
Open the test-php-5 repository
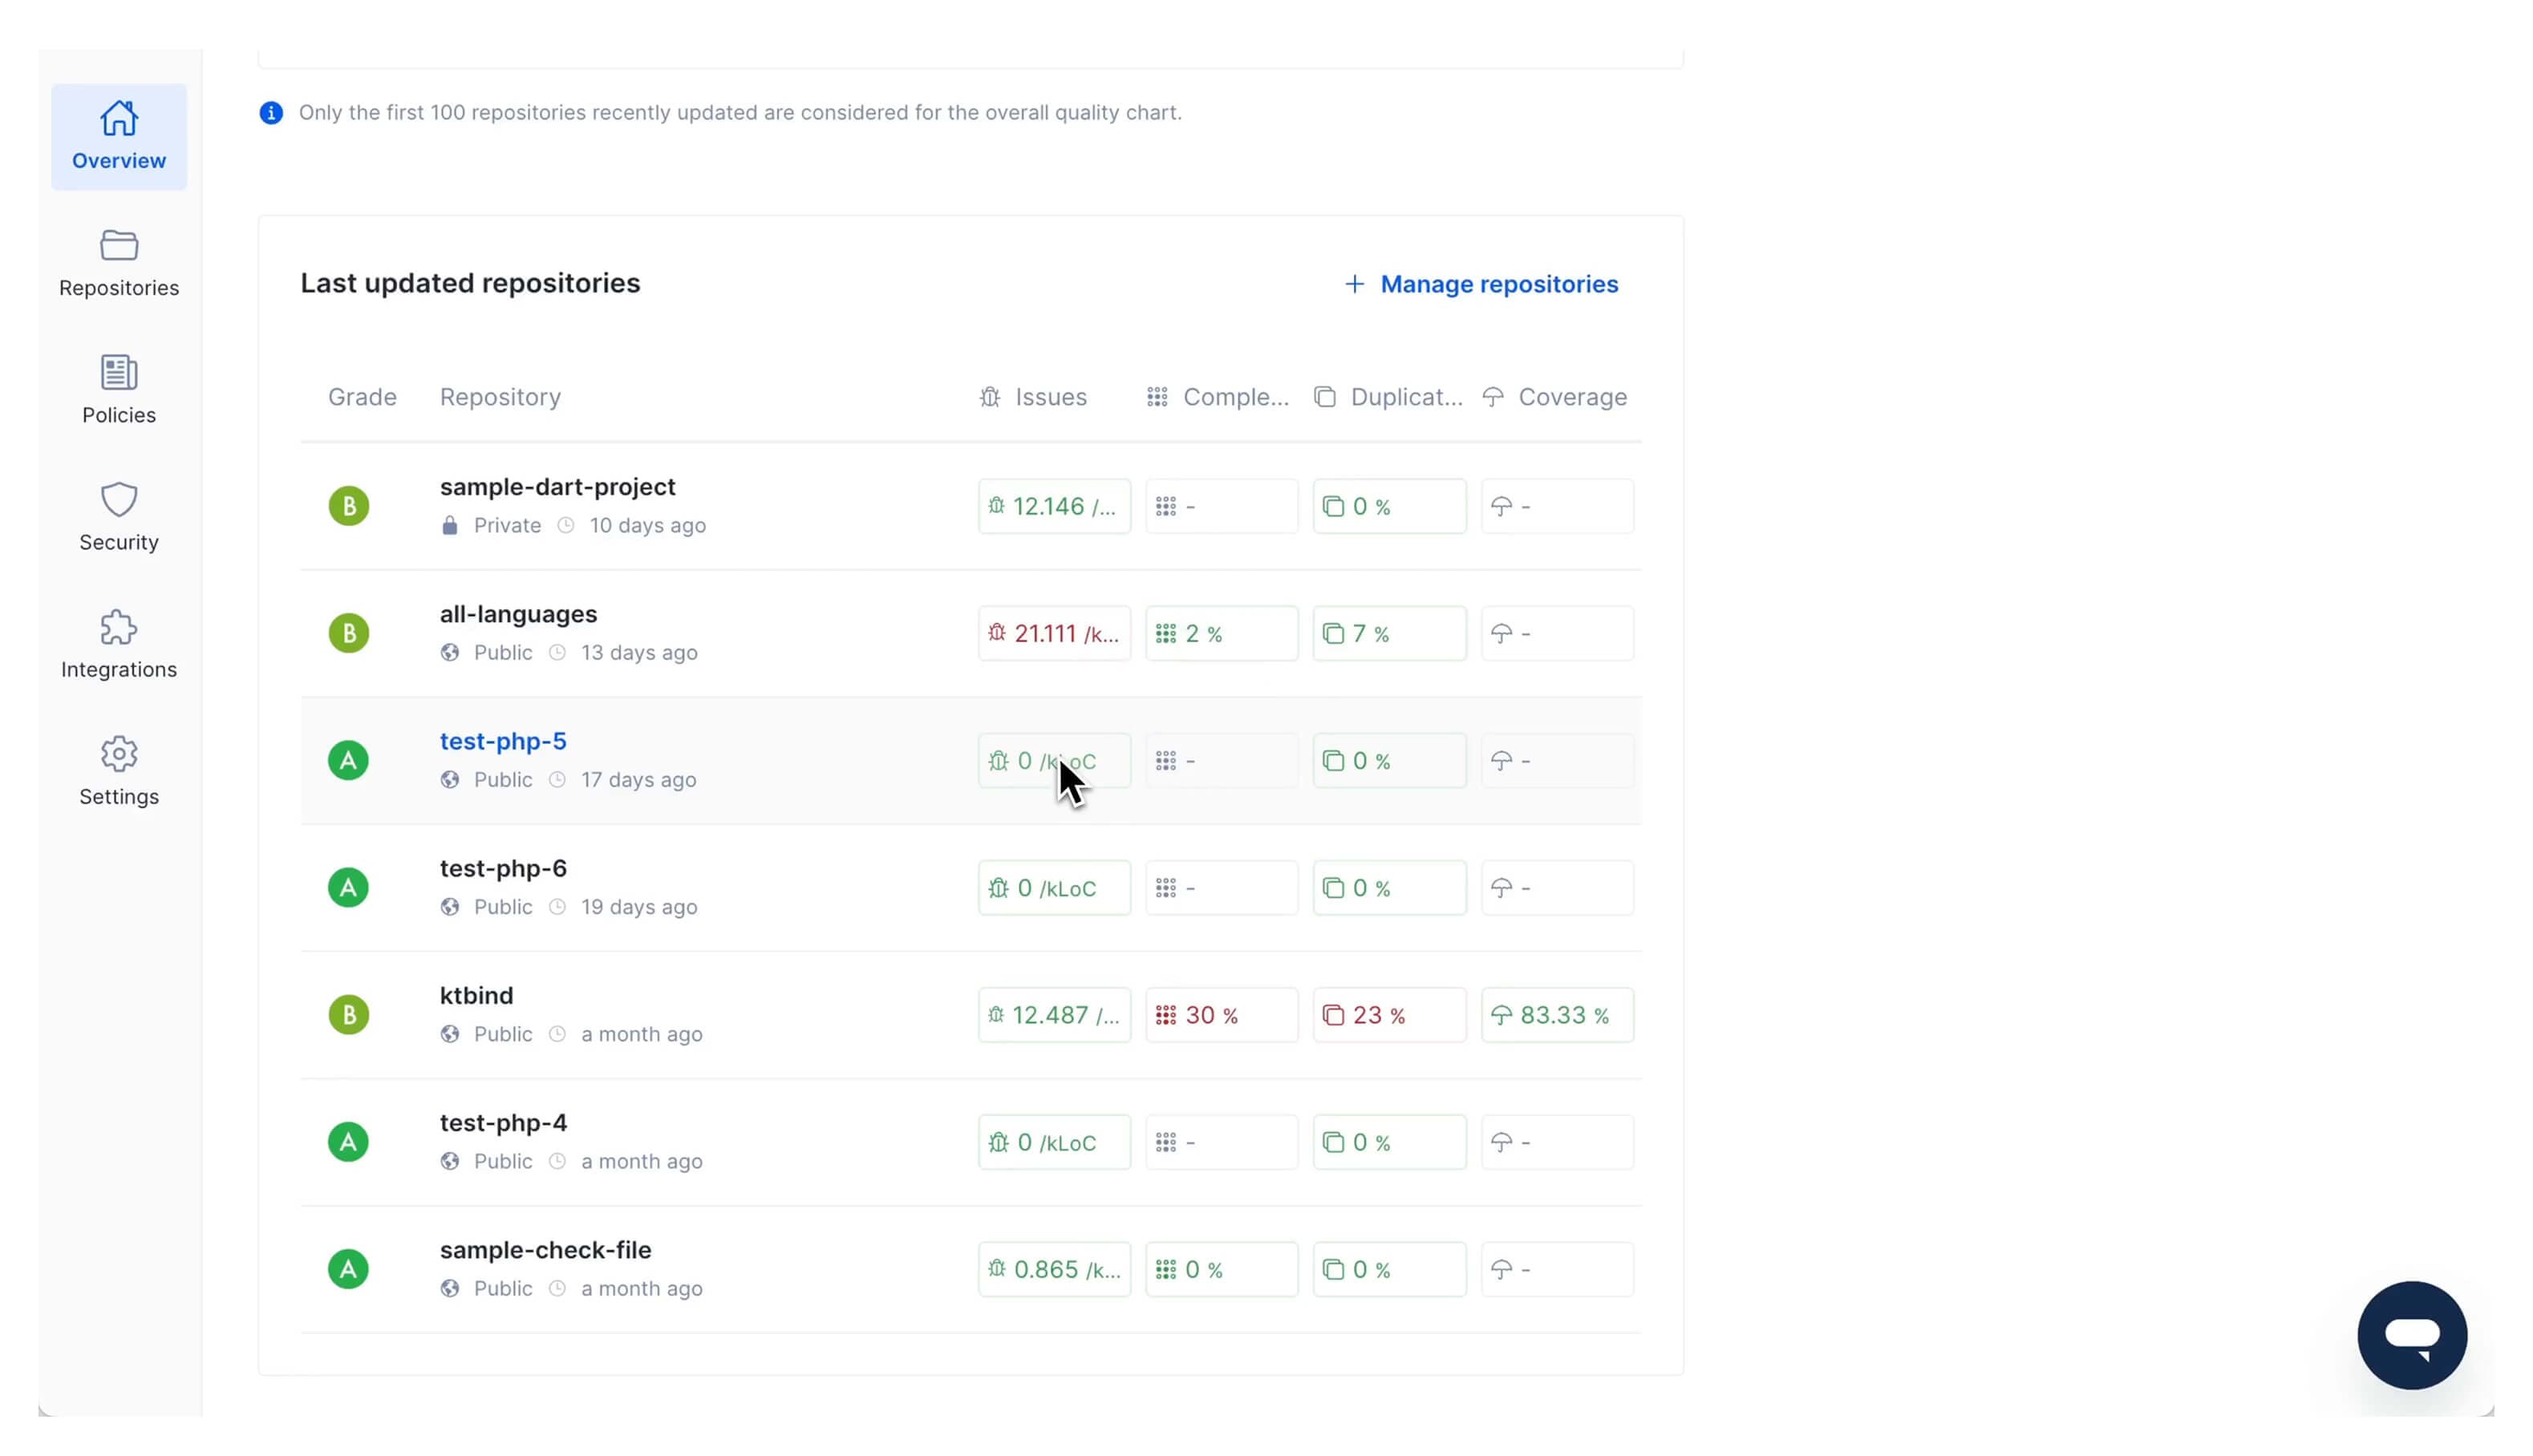[x=503, y=741]
